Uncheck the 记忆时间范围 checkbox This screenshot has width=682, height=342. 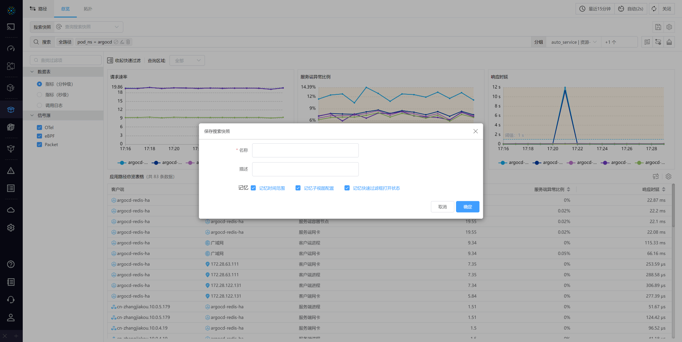(x=254, y=188)
